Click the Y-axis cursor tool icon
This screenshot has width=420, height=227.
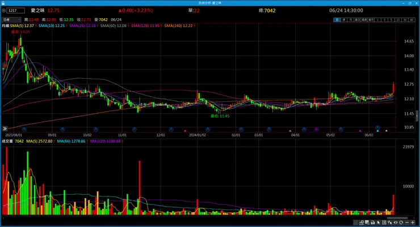(x=389, y=222)
